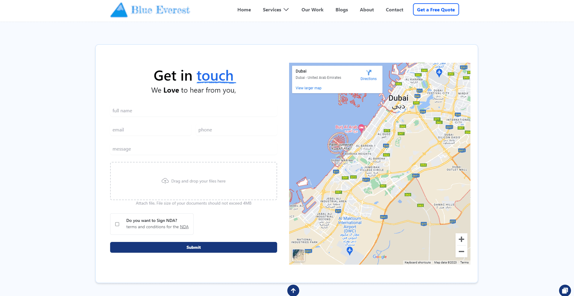The height and width of the screenshot is (296, 574).
Task: Open the Blogs menu item
Action: (x=342, y=10)
